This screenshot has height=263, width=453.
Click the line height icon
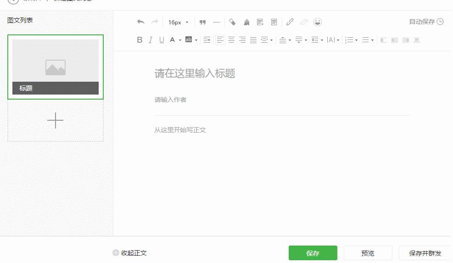314,40
